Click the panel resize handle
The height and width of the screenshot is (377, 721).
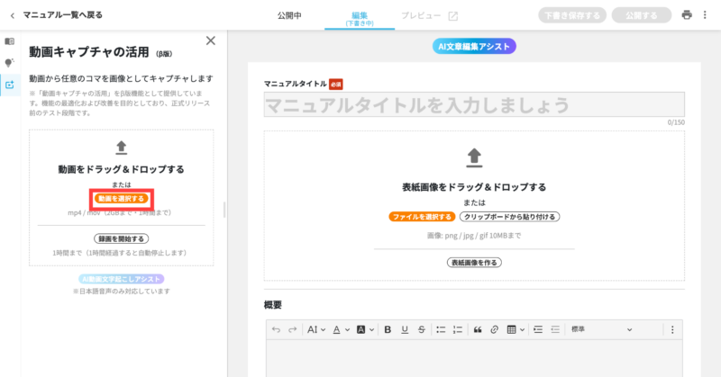224,210
